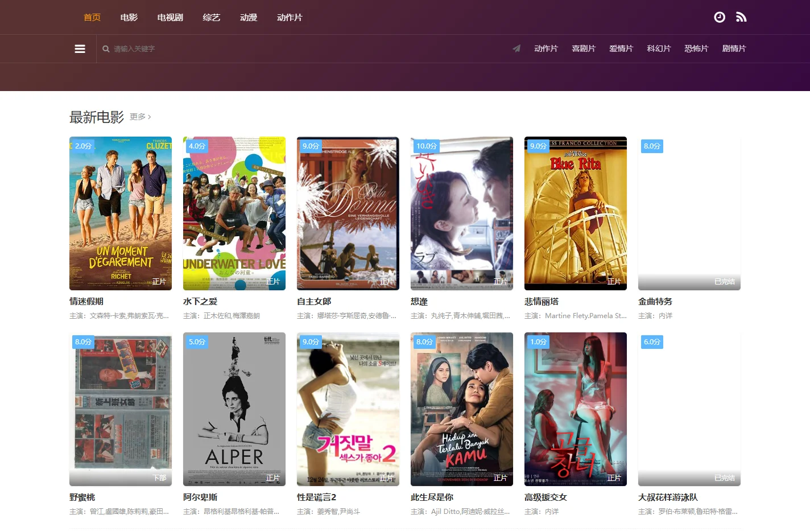Image resolution: width=810 pixels, height=531 pixels.
Task: Click the 自主女郎 title link
Action: 314,302
